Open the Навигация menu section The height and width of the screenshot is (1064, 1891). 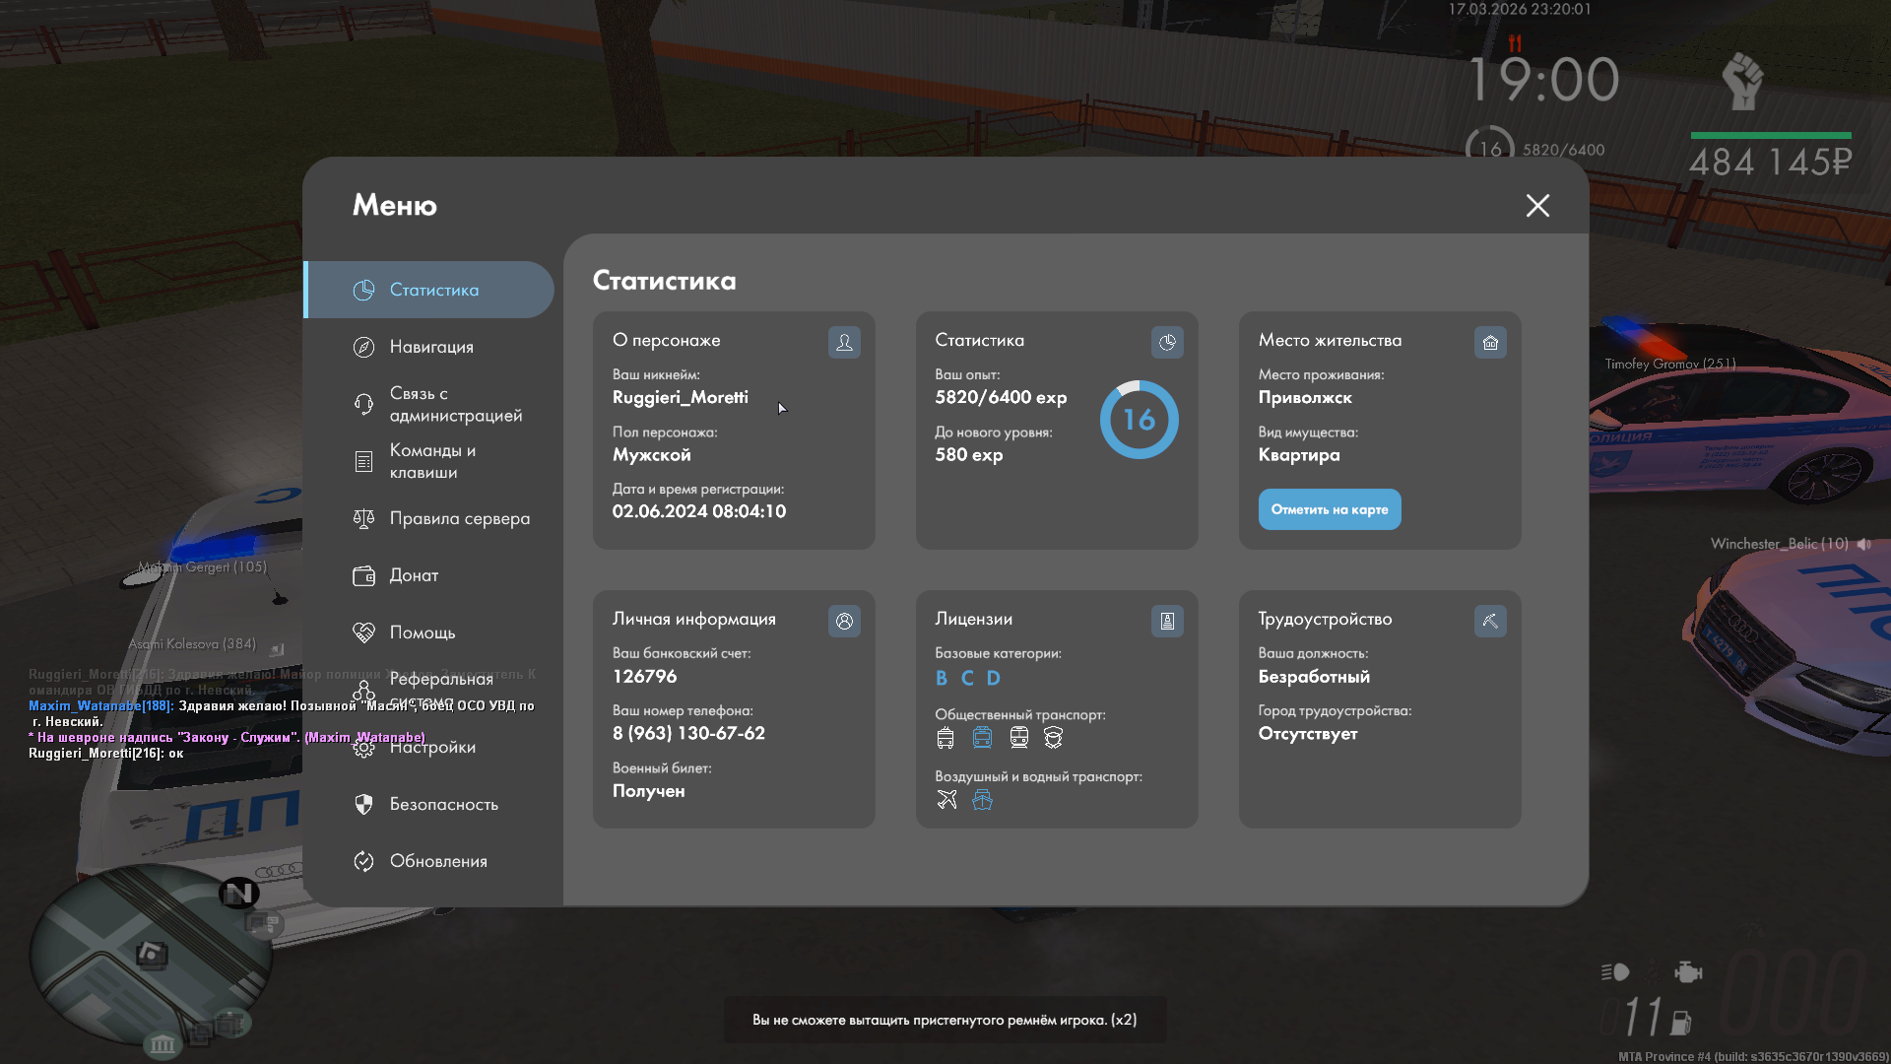(431, 347)
